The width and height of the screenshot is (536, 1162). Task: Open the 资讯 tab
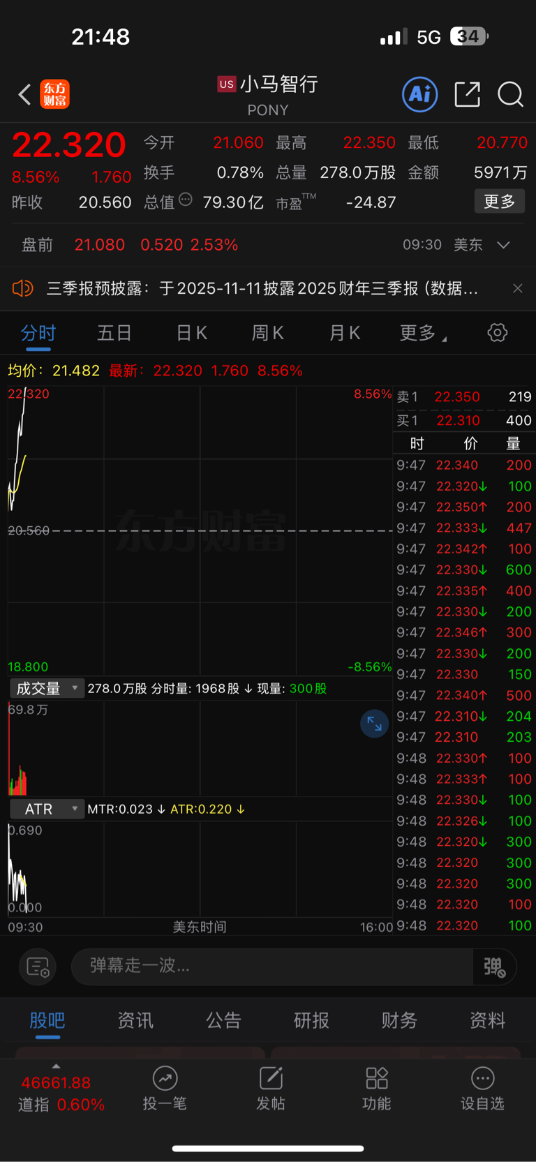[135, 1020]
